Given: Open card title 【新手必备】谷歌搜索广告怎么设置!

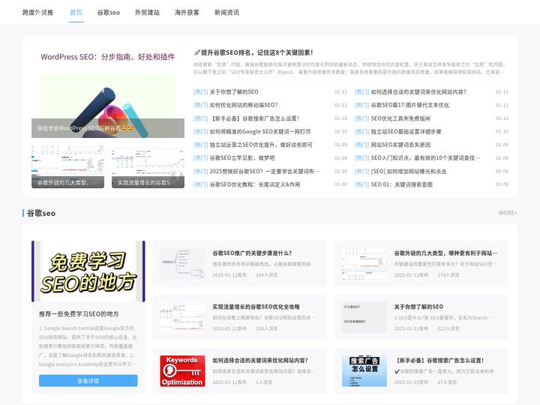Looking at the screenshot, I should pos(439,361).
